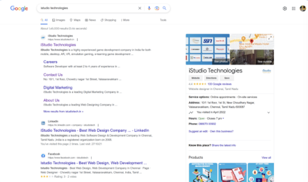Open the Tools search options
This screenshot has height=182, width=308.
pyautogui.click(x=163, y=20)
